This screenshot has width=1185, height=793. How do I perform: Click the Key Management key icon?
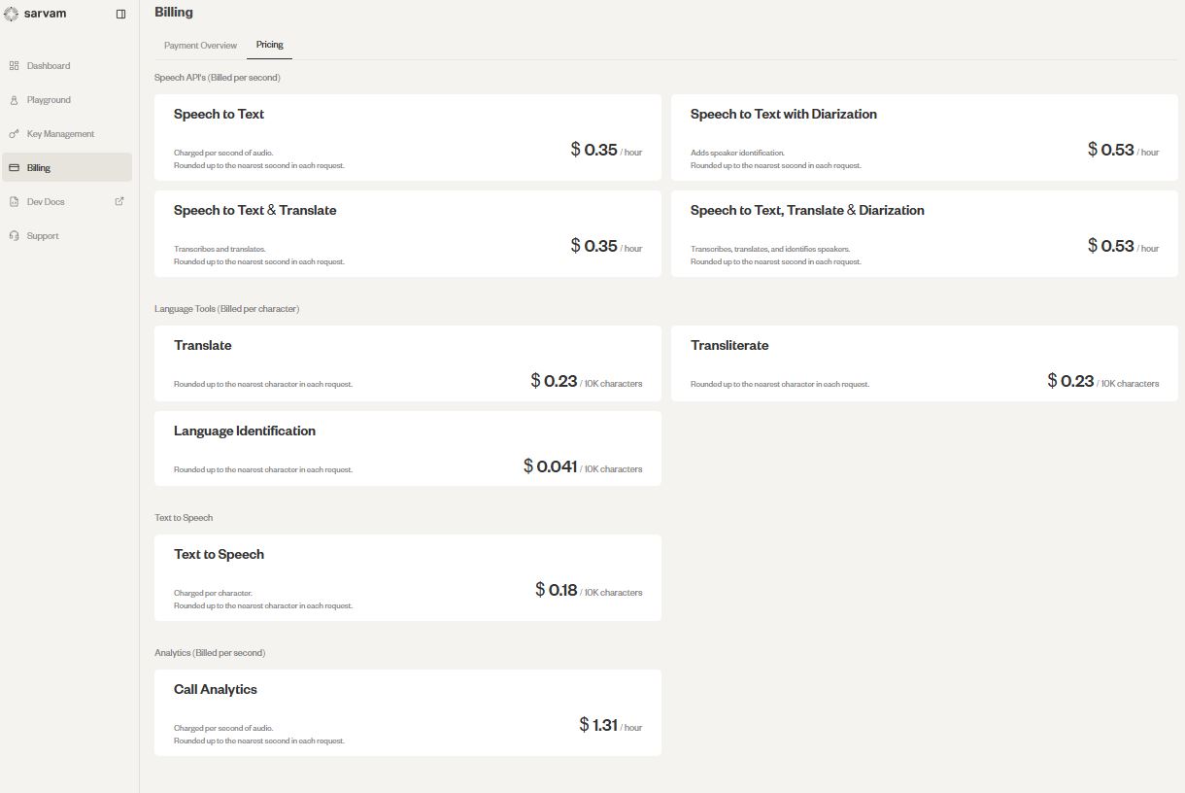pyautogui.click(x=16, y=133)
